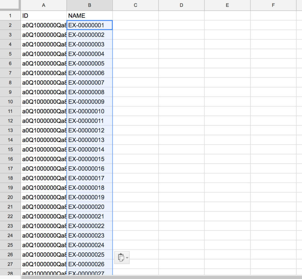The image size is (302, 279).
Task: Click the ID cell in row 3
Action: tap(44, 35)
